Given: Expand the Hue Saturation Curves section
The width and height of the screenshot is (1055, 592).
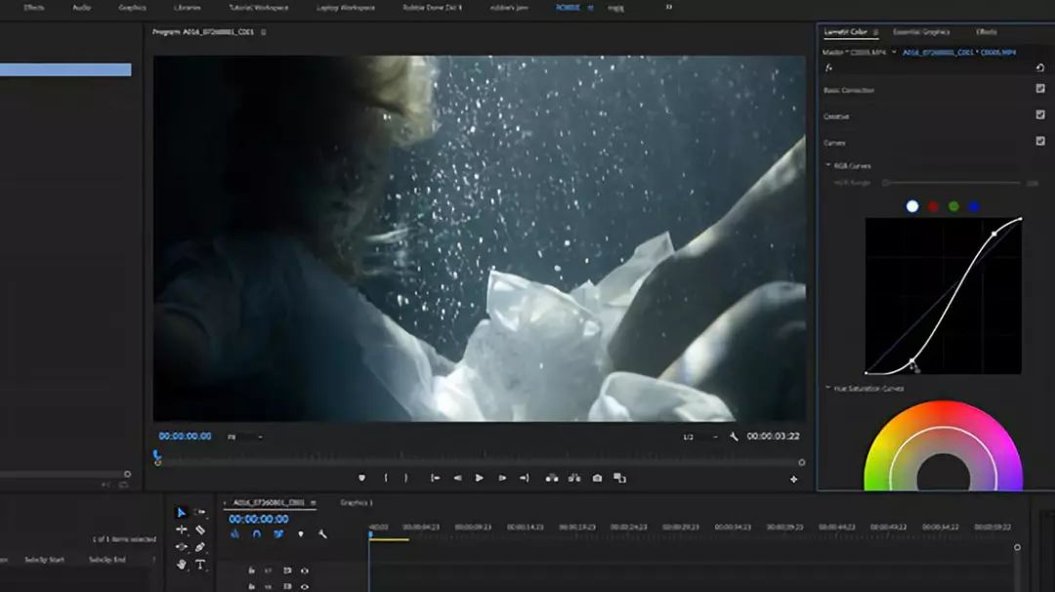Looking at the screenshot, I should [x=828, y=389].
